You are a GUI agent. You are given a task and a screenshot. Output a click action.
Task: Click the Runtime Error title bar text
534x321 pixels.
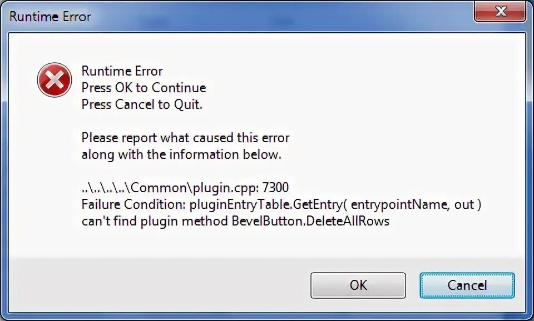(50, 16)
